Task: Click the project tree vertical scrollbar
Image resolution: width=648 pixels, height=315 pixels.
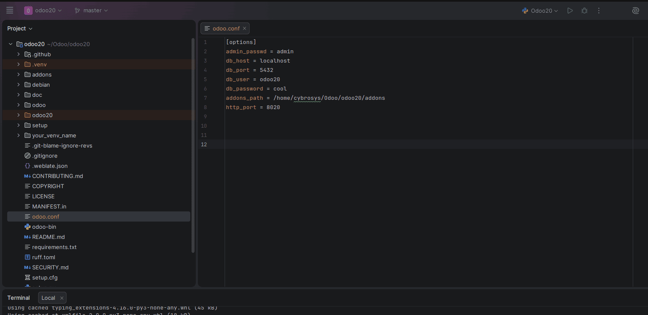Action: (193, 145)
